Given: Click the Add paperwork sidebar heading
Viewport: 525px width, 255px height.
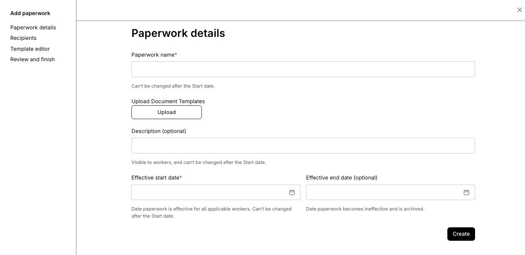Looking at the screenshot, I should 30,13.
